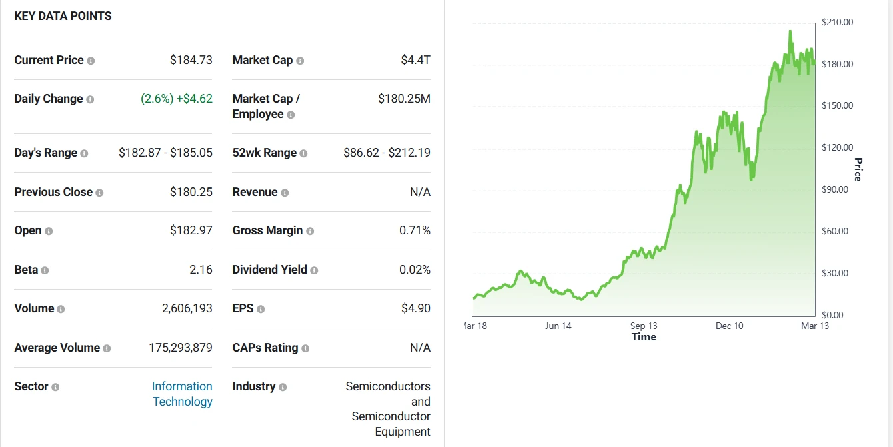Image resolution: width=893 pixels, height=447 pixels.
Task: Click the green price line near its peak
Action: [790, 32]
